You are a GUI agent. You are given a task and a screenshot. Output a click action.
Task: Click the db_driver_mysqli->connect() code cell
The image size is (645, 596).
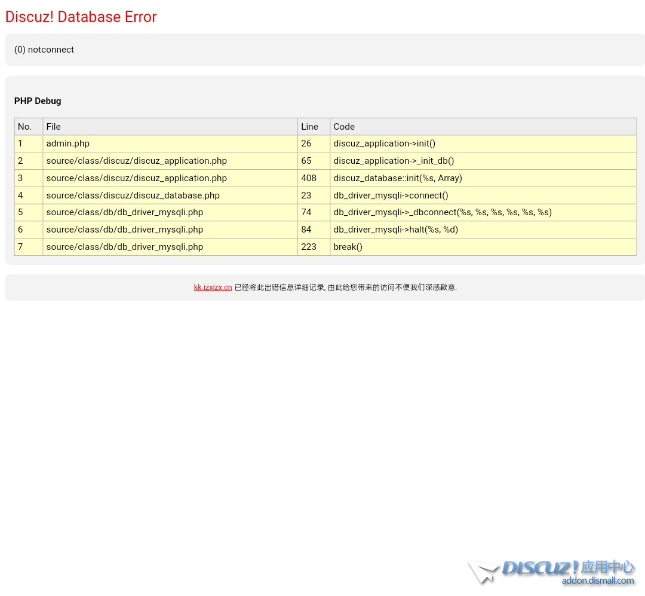click(x=391, y=195)
